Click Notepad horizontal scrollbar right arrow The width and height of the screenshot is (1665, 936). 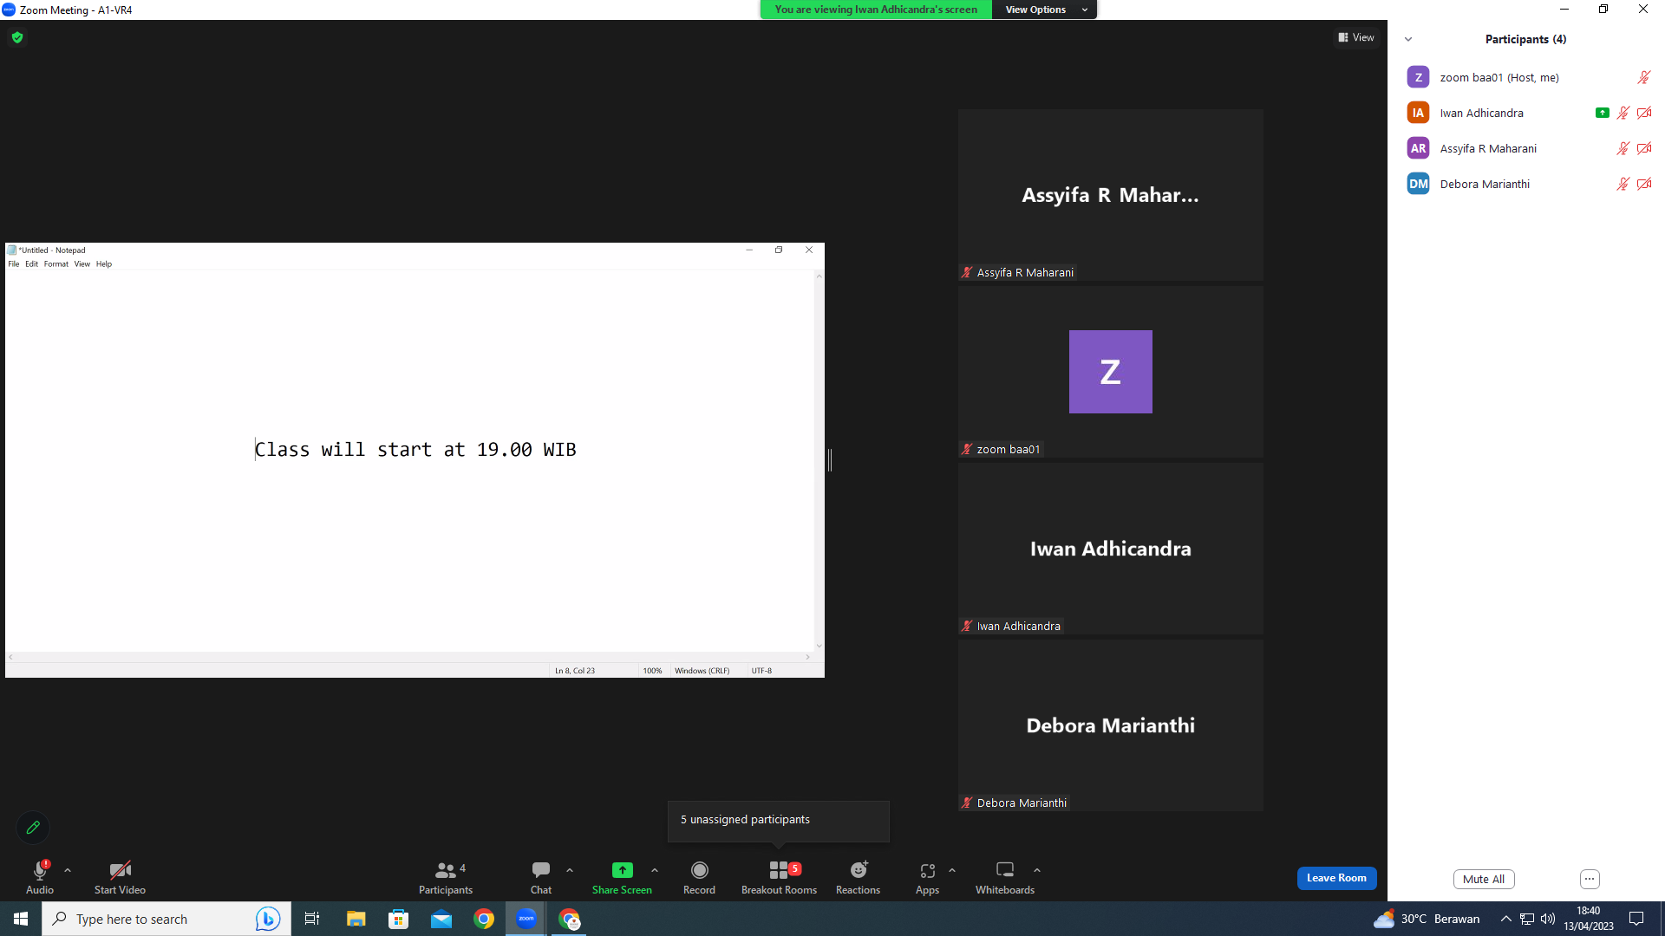pos(807,657)
